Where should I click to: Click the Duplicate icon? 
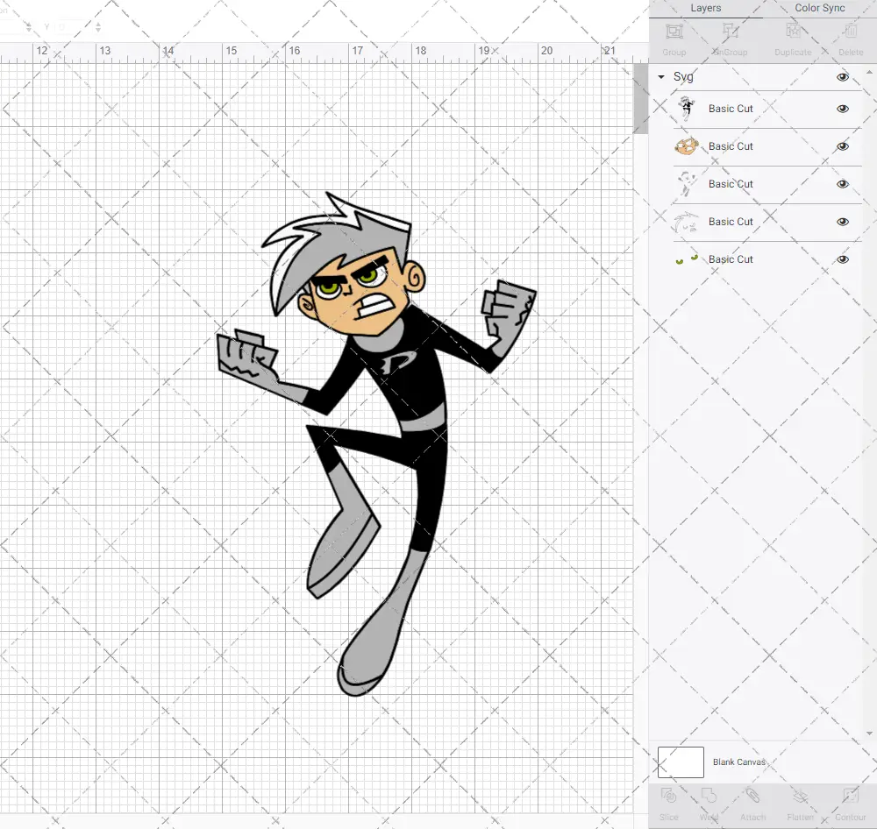[793, 32]
